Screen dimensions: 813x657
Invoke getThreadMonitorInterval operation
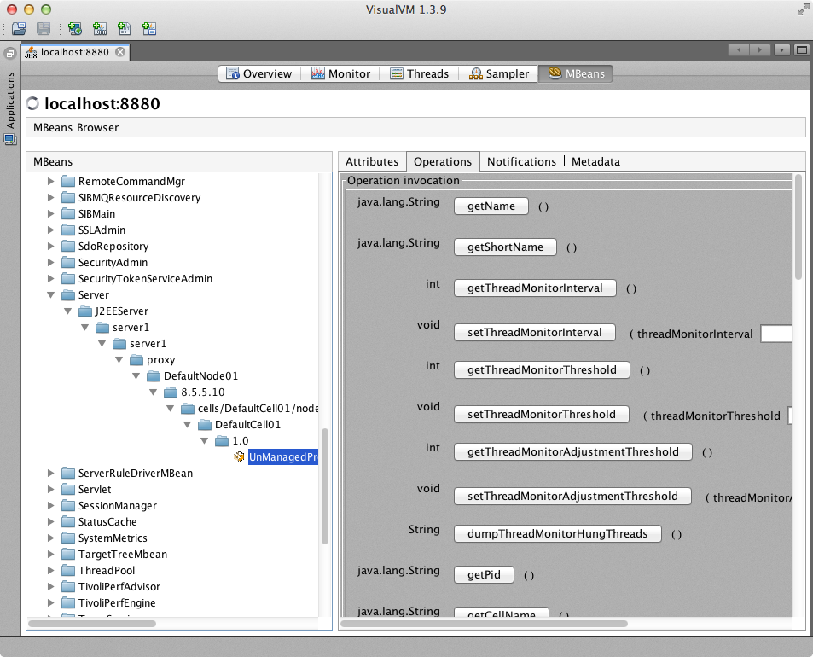(535, 288)
